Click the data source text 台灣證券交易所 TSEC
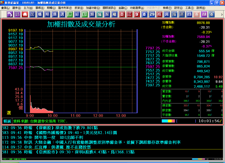This screenshot has width=225, height=163. pos(49,121)
